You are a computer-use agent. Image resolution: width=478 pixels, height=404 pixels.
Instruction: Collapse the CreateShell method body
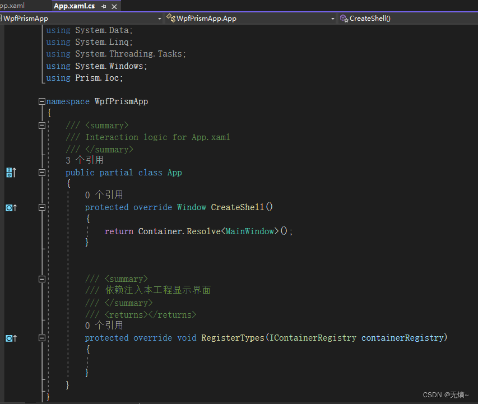[41, 207]
